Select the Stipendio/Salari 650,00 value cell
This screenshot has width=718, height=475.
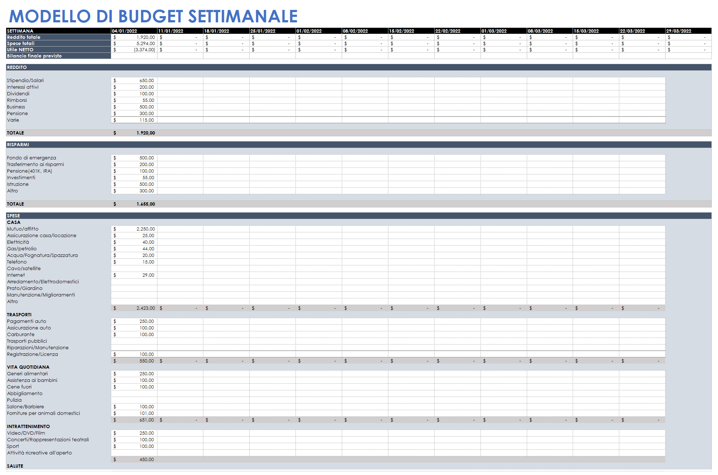point(134,81)
